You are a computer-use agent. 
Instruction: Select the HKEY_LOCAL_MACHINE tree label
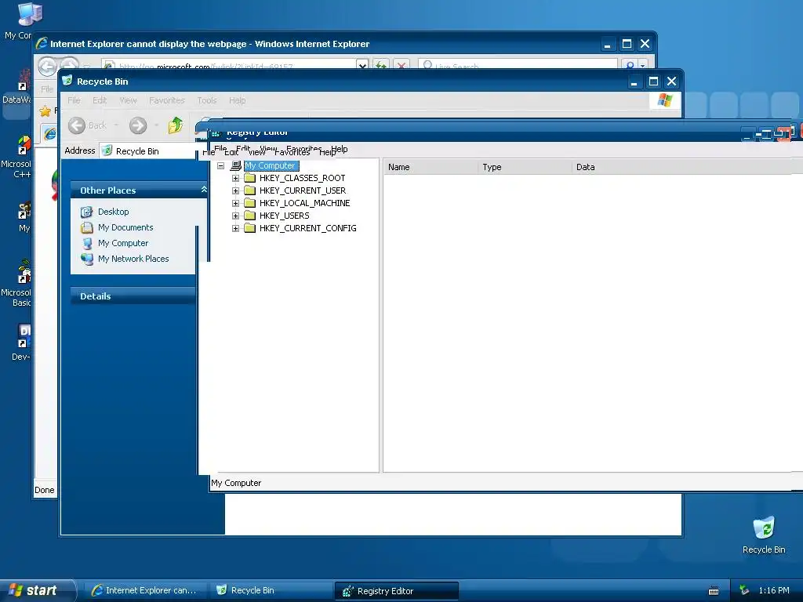point(305,203)
